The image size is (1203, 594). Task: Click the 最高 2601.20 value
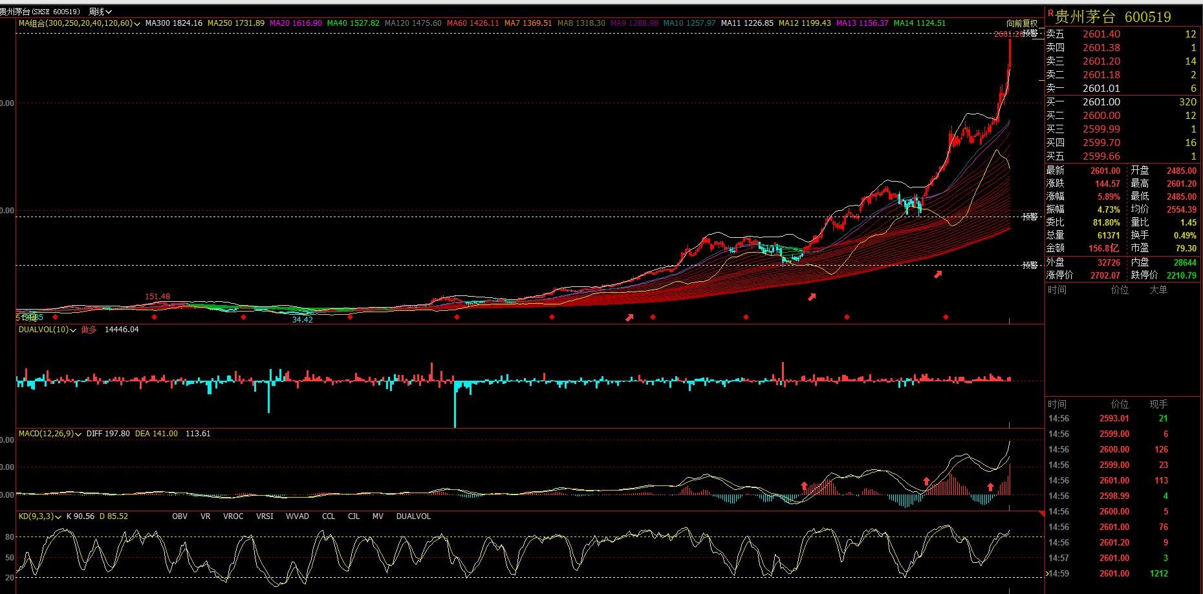(1182, 184)
